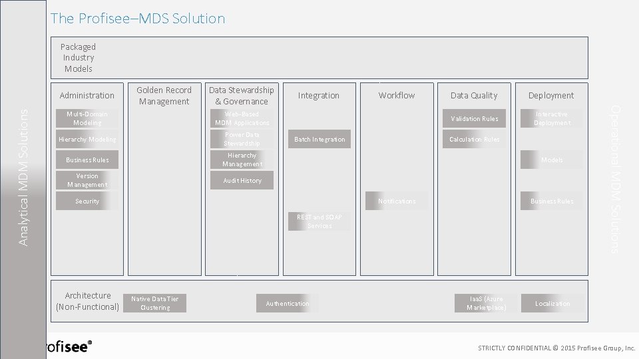Click the Authentication box
The image size is (639, 359).
pos(288,303)
